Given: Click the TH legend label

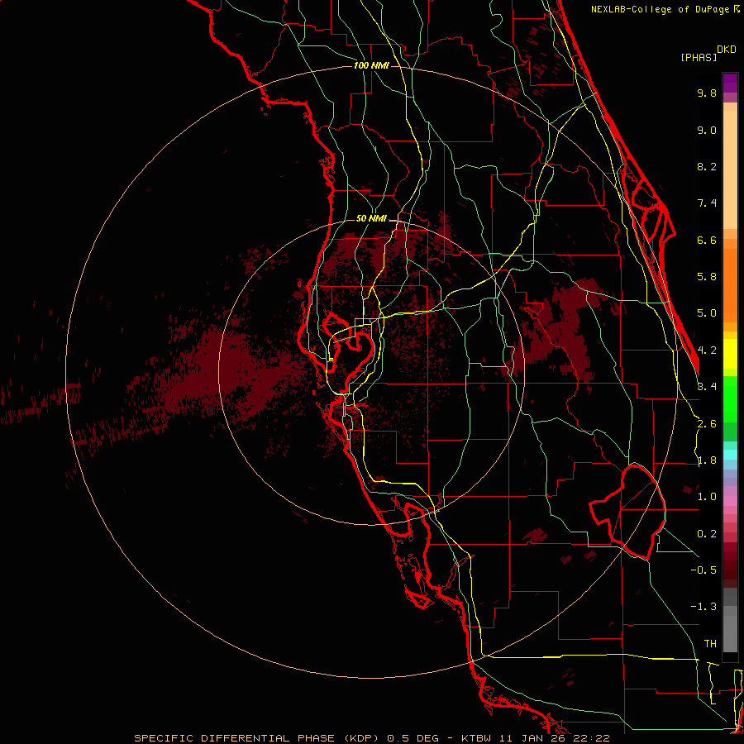Looking at the screenshot, I should coord(710,644).
